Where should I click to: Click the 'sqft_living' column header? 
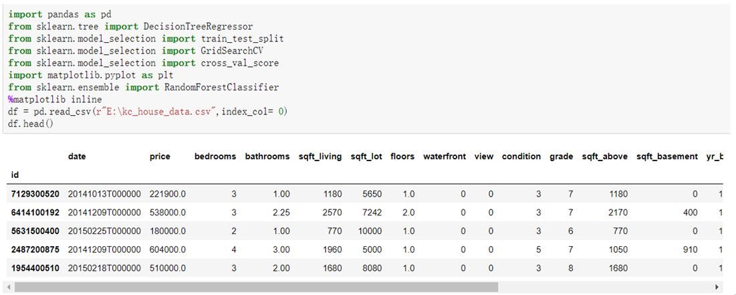click(320, 157)
